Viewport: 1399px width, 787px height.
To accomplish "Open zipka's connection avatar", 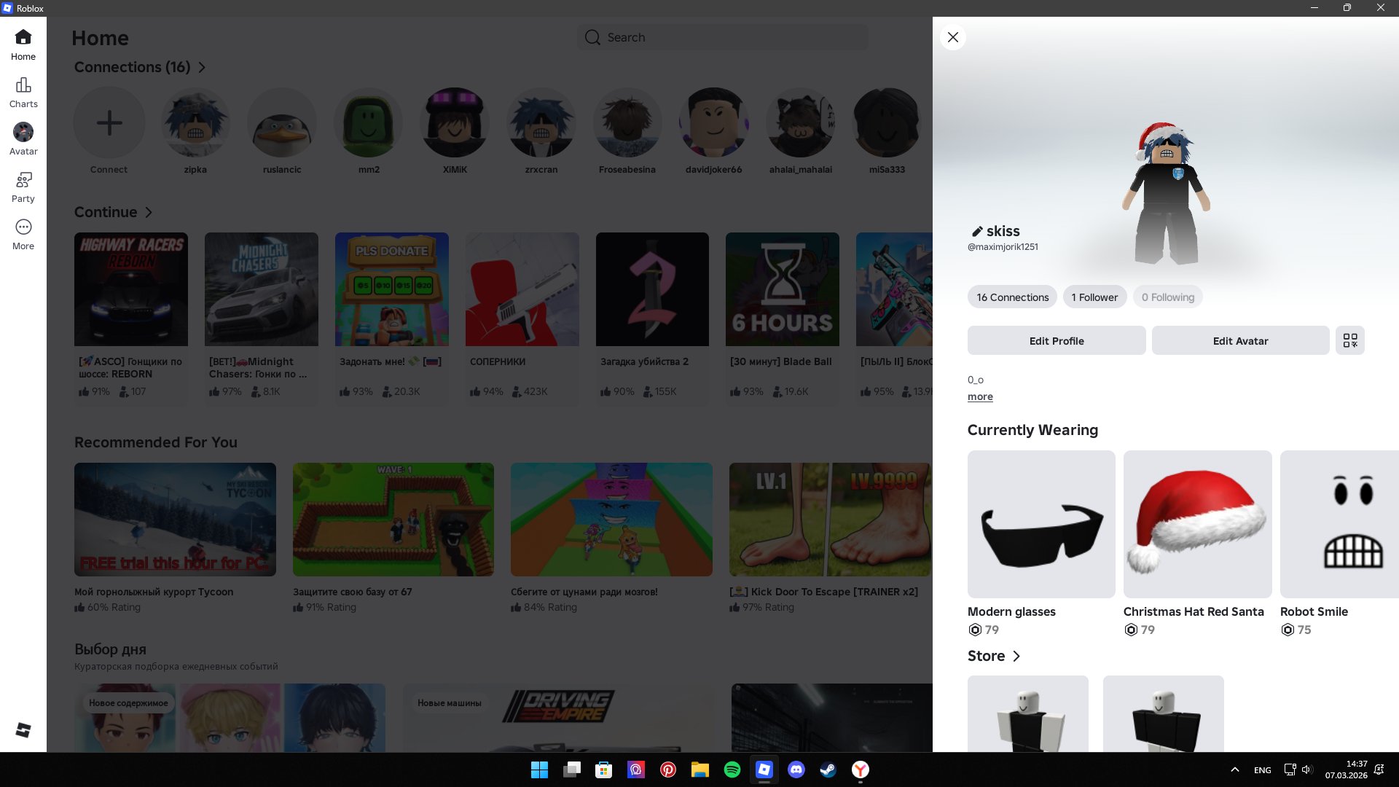I will pos(195,122).
